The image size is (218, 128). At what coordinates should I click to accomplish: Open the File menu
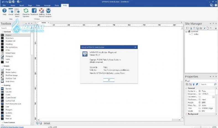(4, 6)
